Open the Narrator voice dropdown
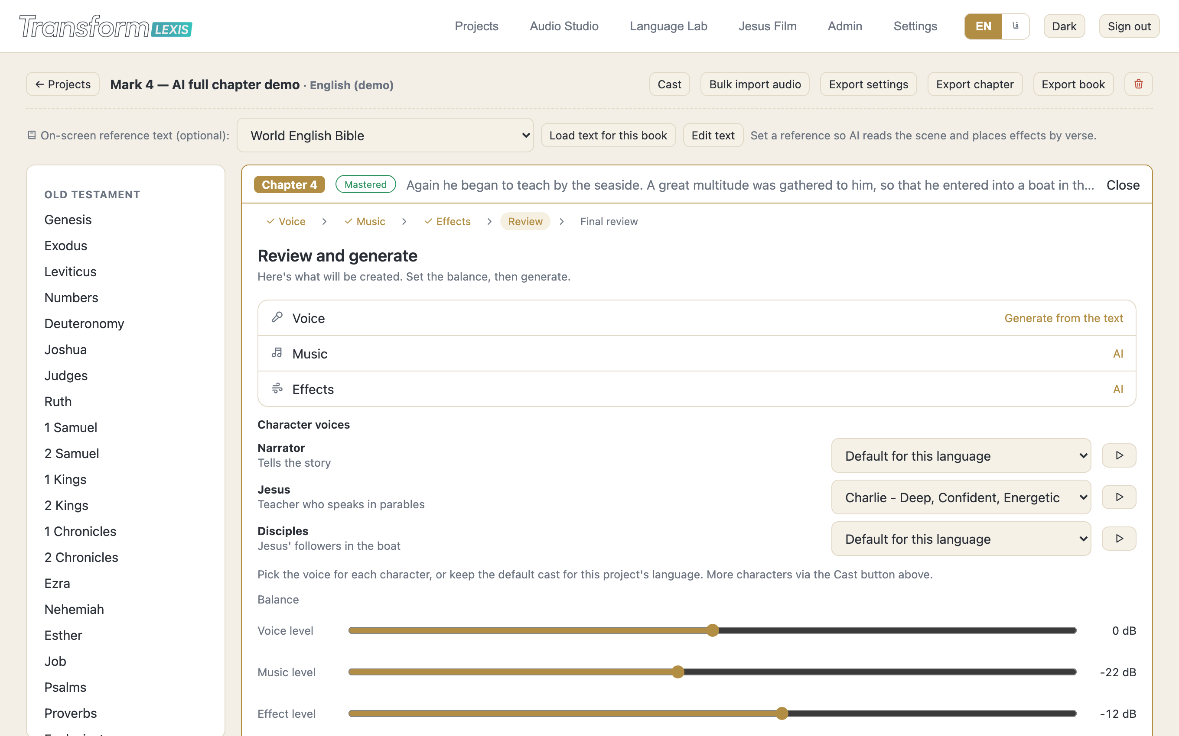The image size is (1179, 736). 961,455
